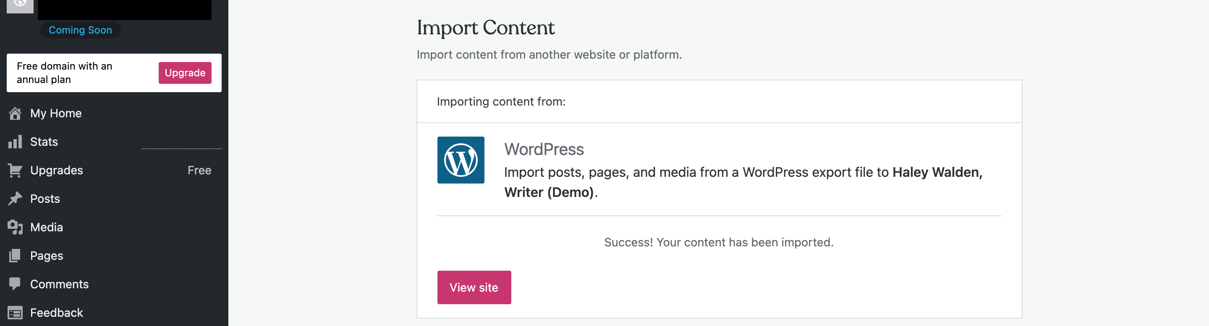Screen dimensions: 1209x326
Task: Click the Stats sparkline dotted graph
Action: [181, 148]
